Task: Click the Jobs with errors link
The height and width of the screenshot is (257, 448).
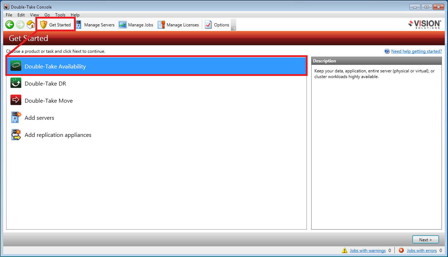Action: (422, 251)
